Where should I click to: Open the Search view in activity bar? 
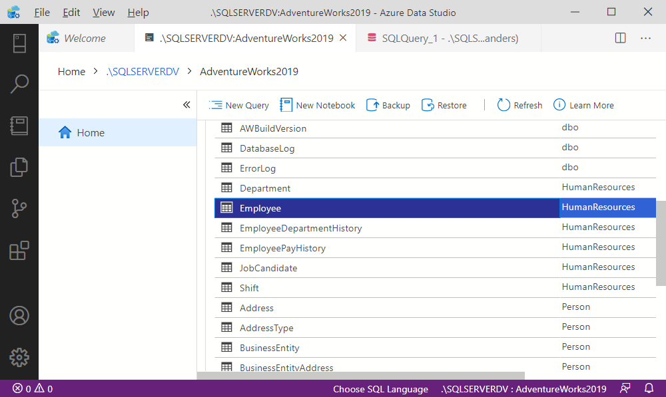click(x=19, y=84)
